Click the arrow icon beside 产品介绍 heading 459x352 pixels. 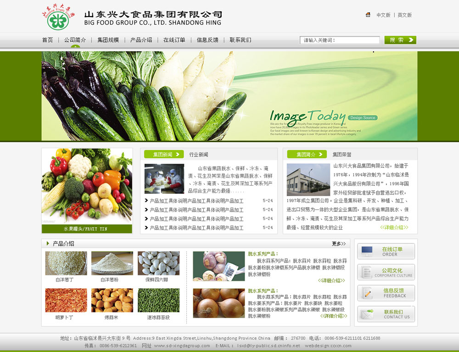coord(48,243)
